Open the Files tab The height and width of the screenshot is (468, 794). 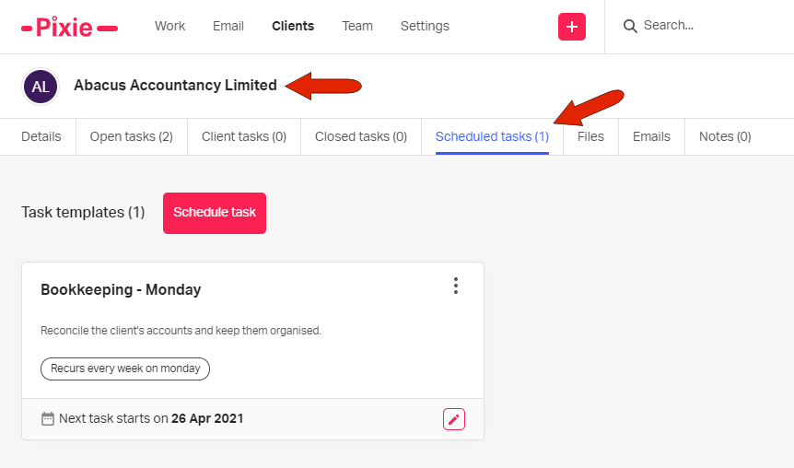(x=590, y=136)
